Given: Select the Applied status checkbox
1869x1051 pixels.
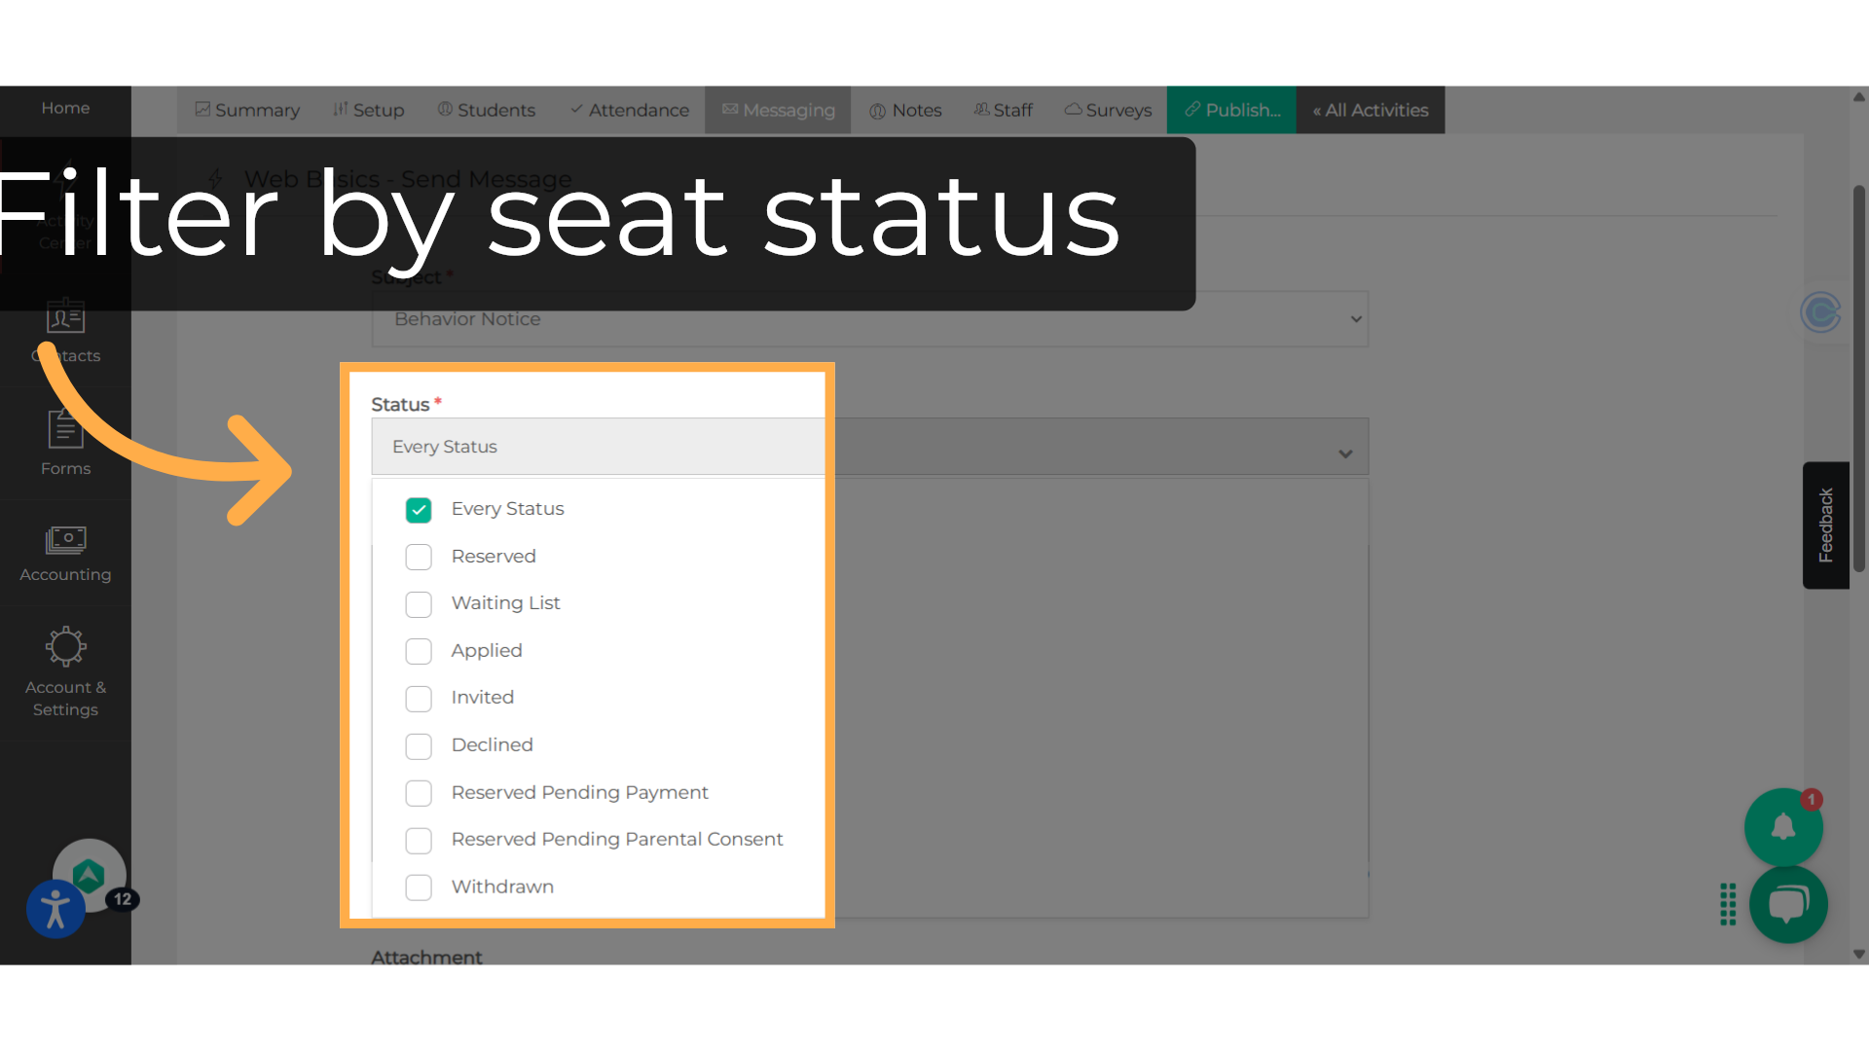Looking at the screenshot, I should click(x=419, y=651).
